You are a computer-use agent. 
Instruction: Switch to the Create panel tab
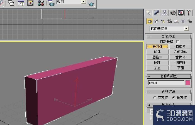click(x=149, y=13)
